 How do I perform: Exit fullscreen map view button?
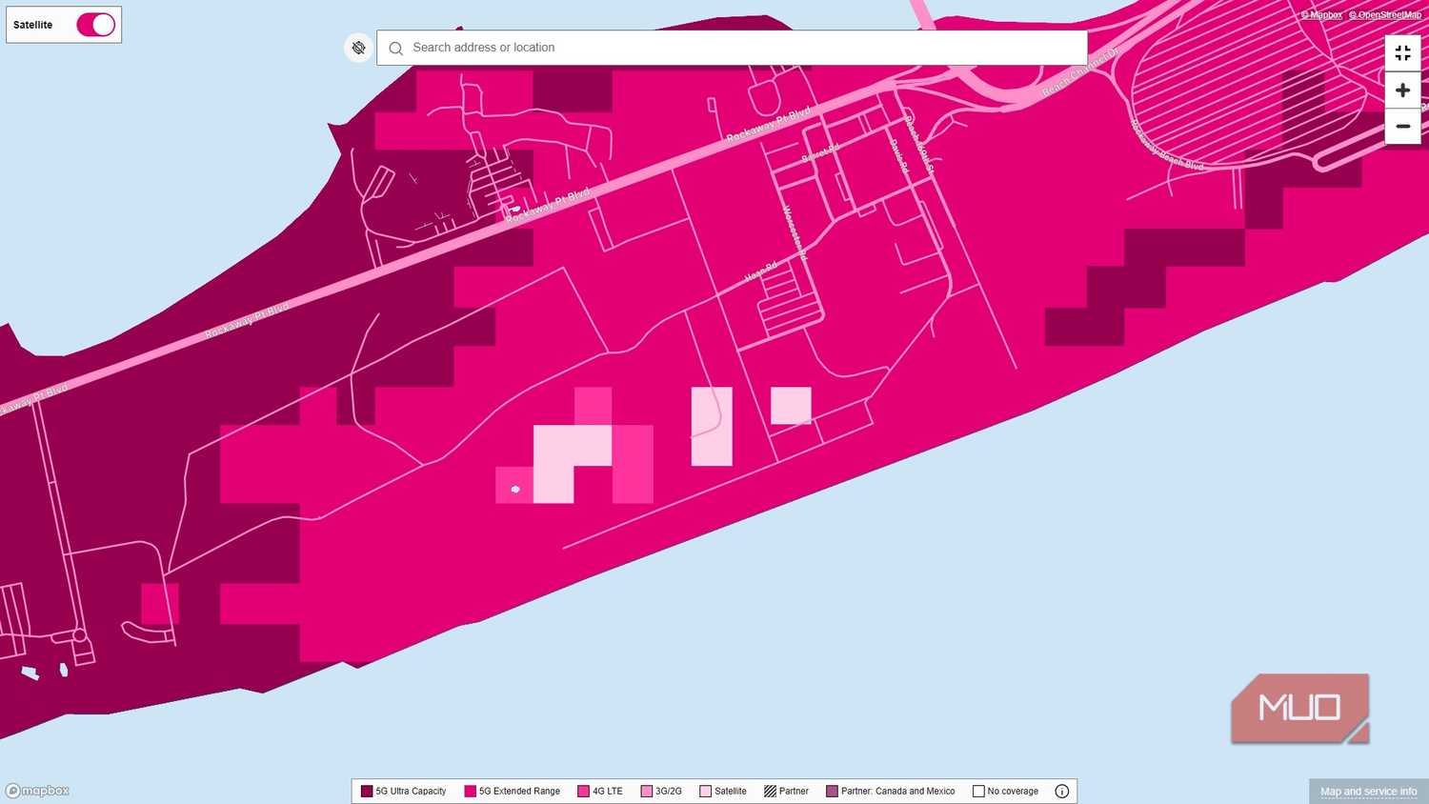(x=1402, y=53)
